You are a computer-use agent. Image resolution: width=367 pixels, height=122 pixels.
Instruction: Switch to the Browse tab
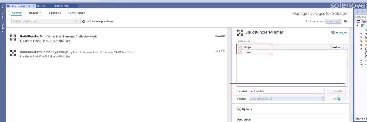[x=16, y=13]
